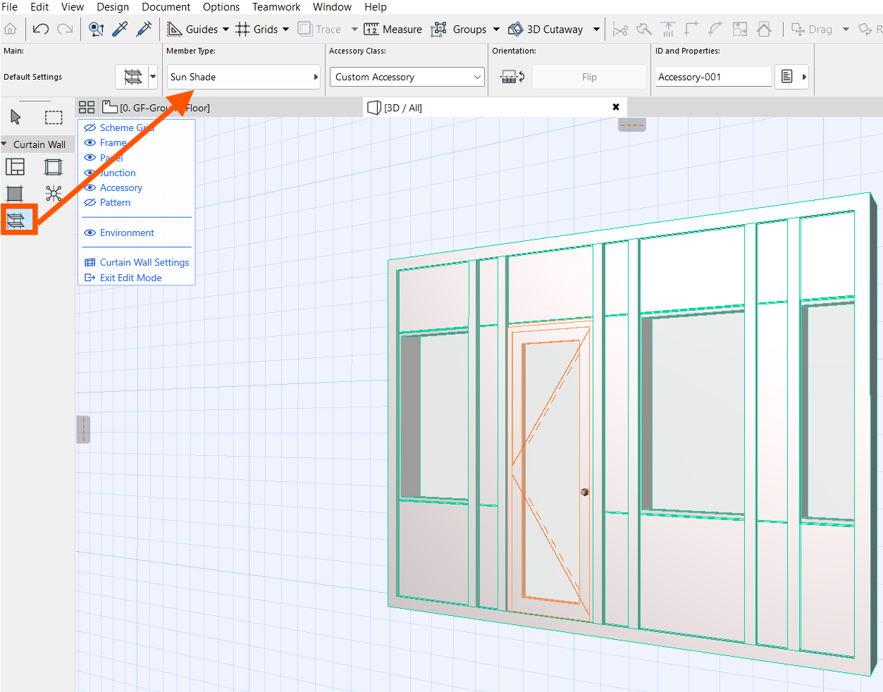Toggle Accessory visibility eye
Viewport: 883px width, 692px height.
click(90, 187)
